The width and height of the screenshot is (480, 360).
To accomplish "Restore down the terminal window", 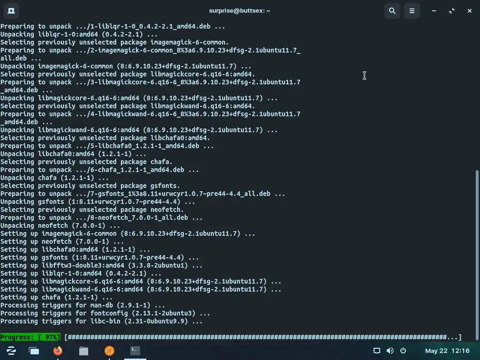I will point(452,11).
